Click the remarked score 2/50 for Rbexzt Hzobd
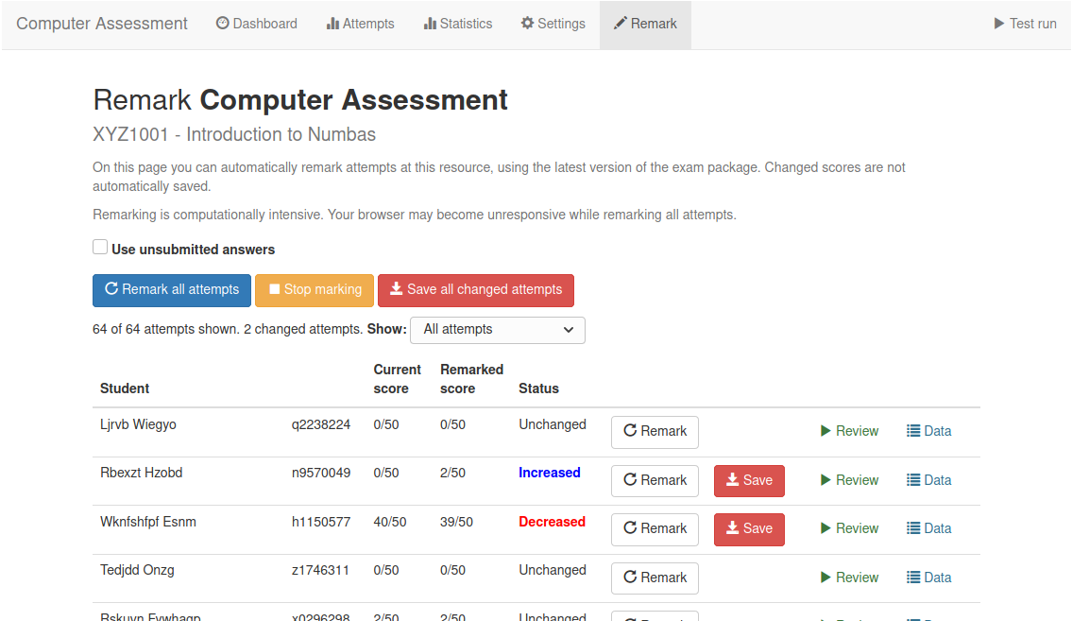 click(x=452, y=474)
